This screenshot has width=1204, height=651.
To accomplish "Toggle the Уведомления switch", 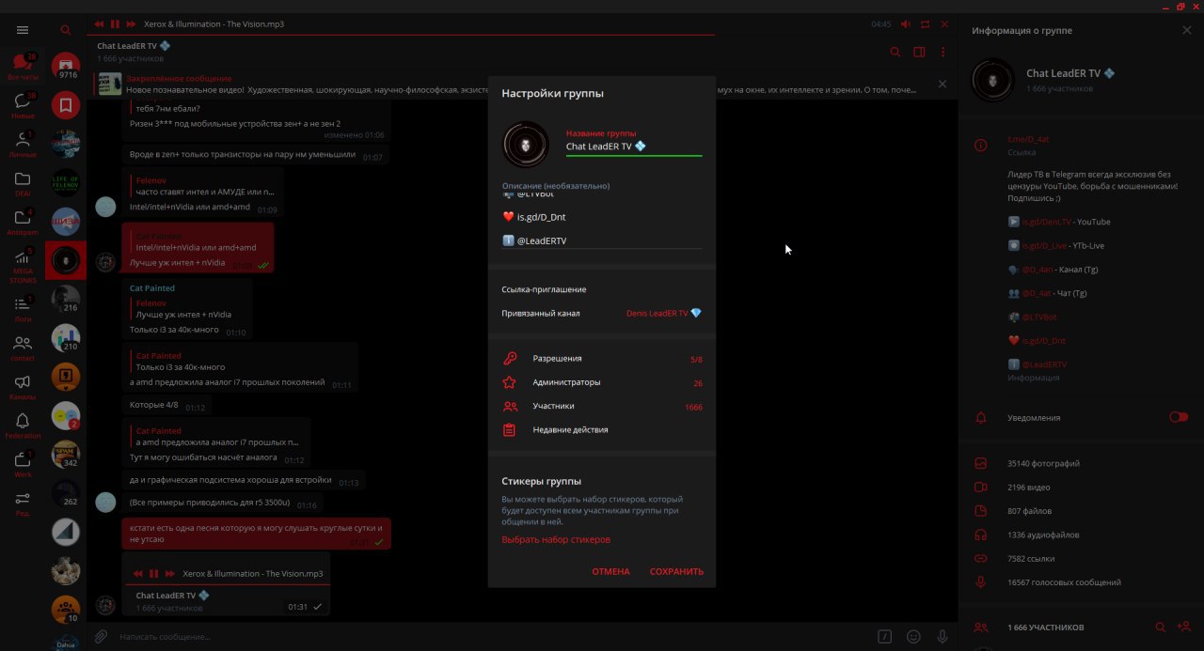I will pyautogui.click(x=1178, y=417).
